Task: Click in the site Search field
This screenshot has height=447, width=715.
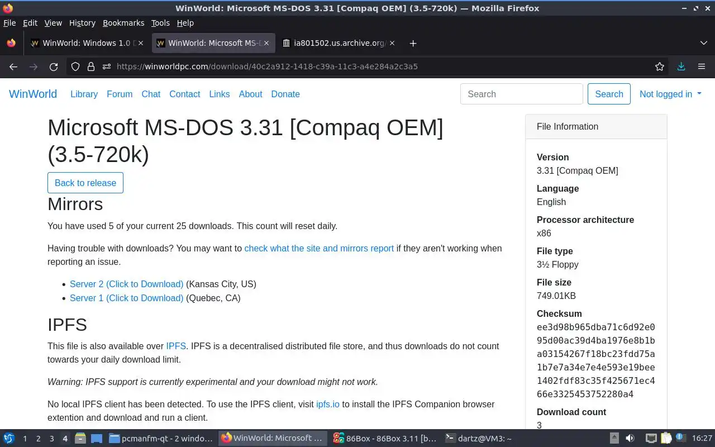Action: coord(522,94)
